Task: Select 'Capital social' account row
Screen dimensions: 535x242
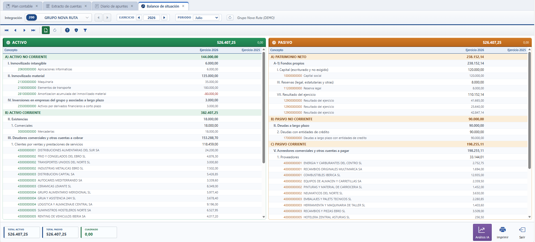Action: click(398, 76)
